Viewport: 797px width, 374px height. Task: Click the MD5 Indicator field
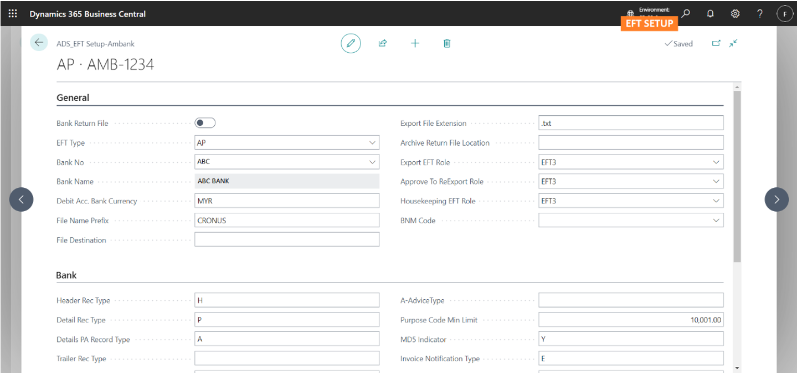pos(631,339)
